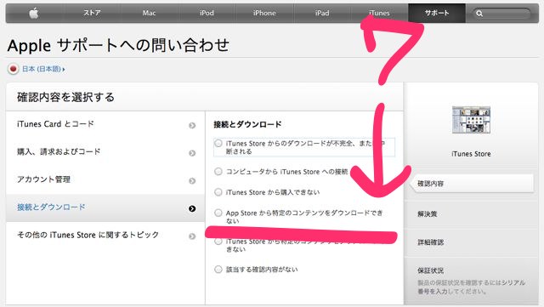
Task: Click the arrow icon beside 購入、請求およびコード
Action: tap(192, 153)
